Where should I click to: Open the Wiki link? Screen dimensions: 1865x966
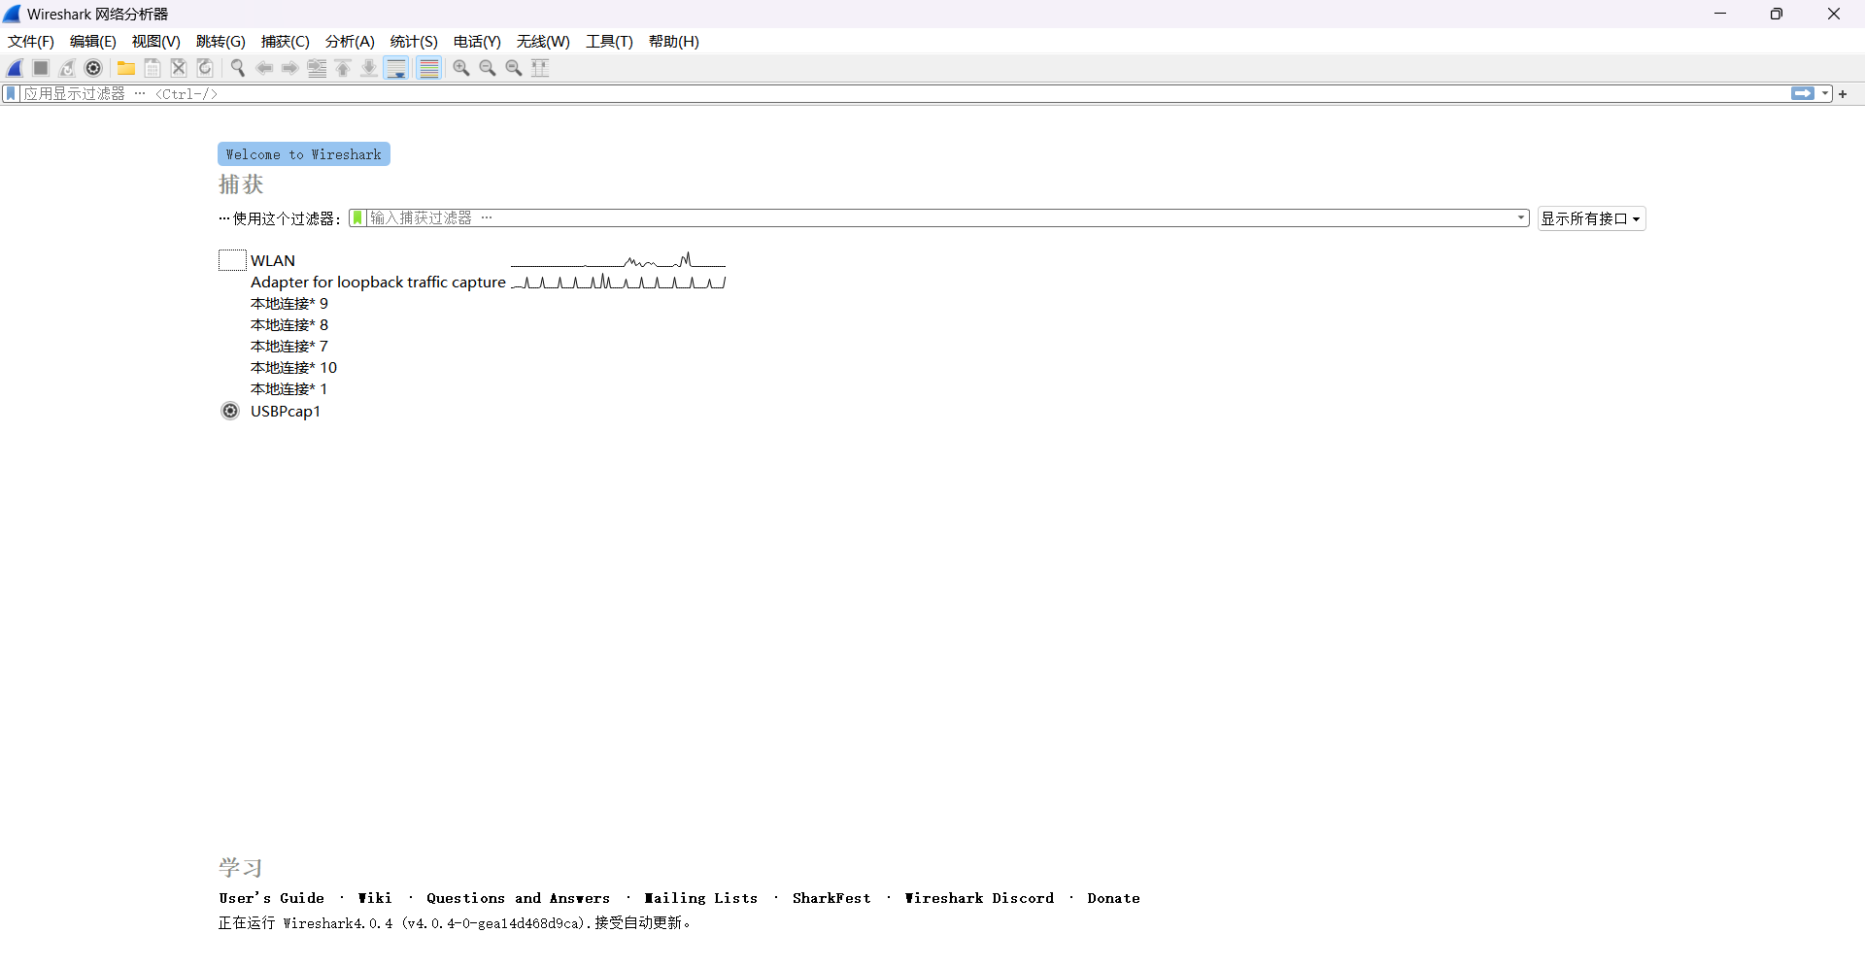click(375, 898)
